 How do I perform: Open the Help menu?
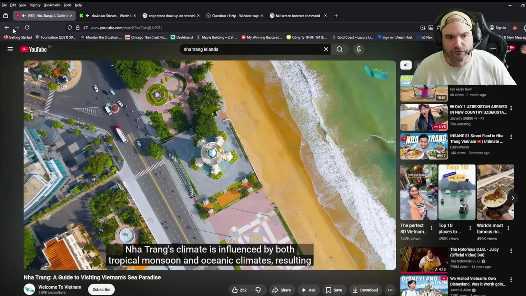coord(78,5)
